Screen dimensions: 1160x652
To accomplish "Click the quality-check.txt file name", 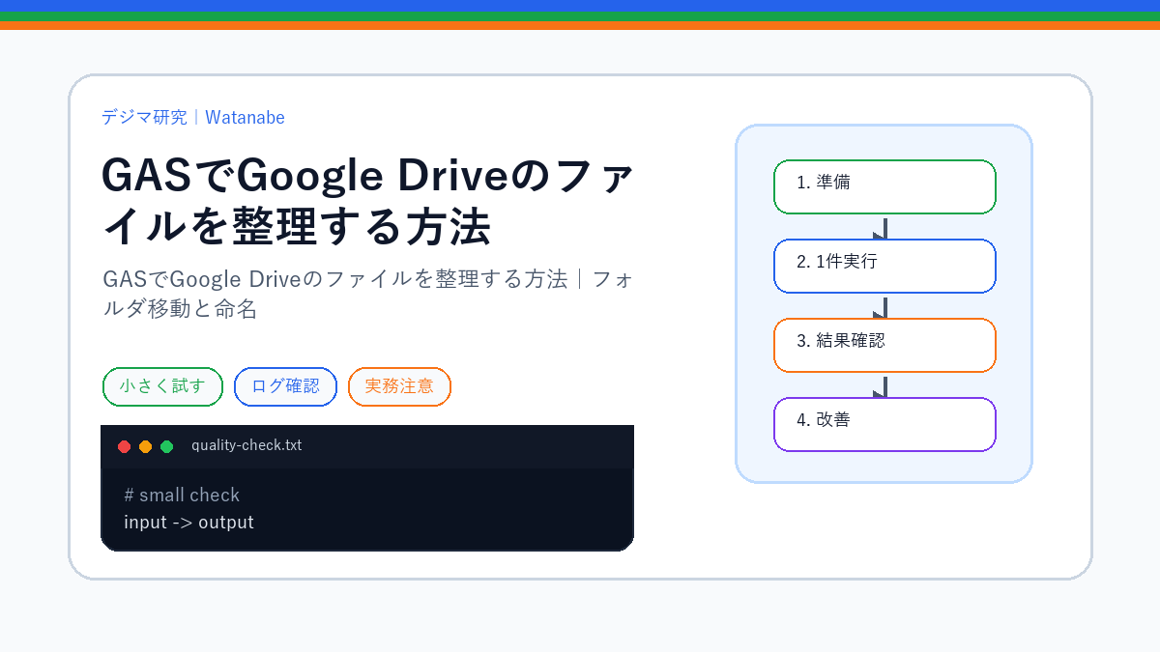I will tap(246, 445).
